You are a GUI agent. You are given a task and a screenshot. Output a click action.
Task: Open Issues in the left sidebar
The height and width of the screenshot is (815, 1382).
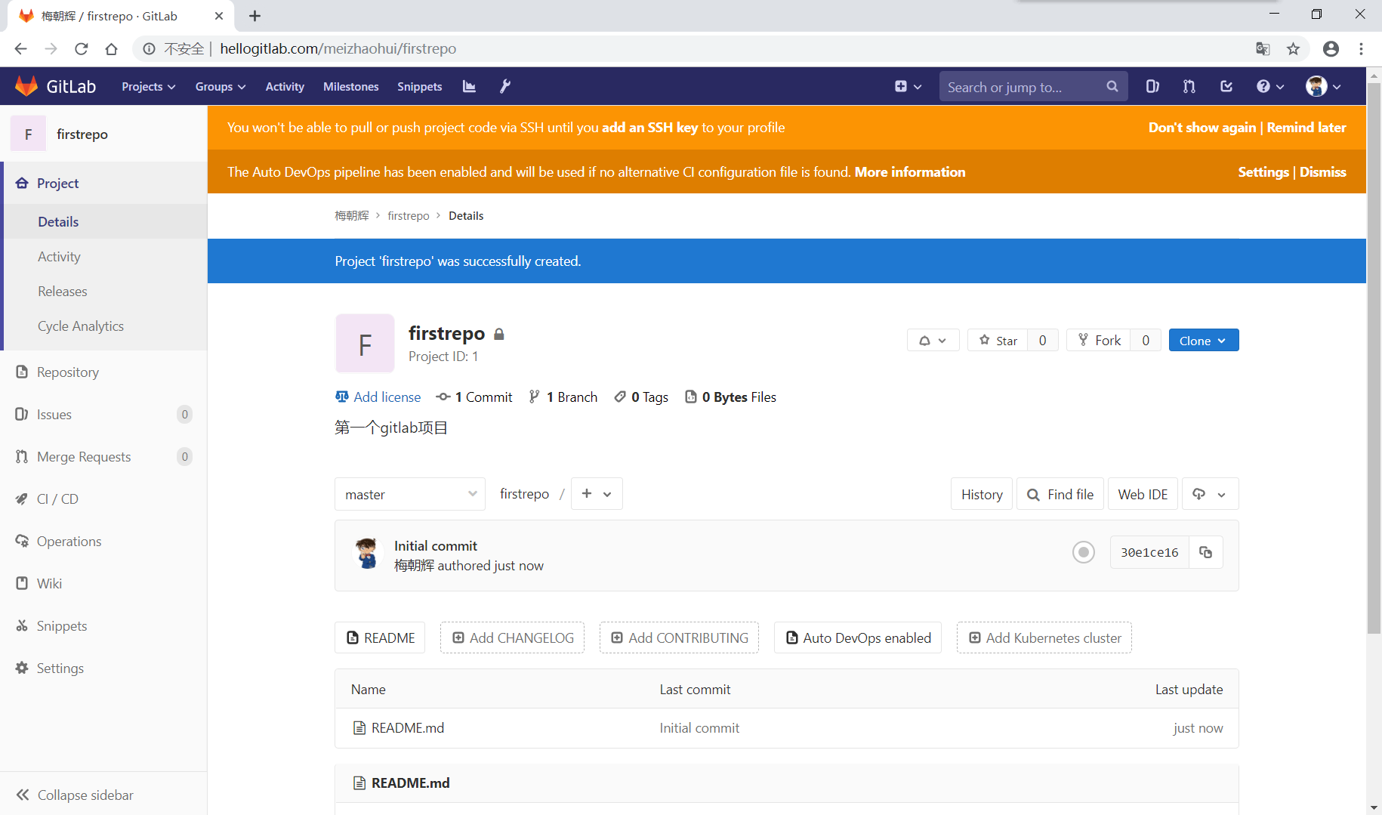tap(103, 414)
